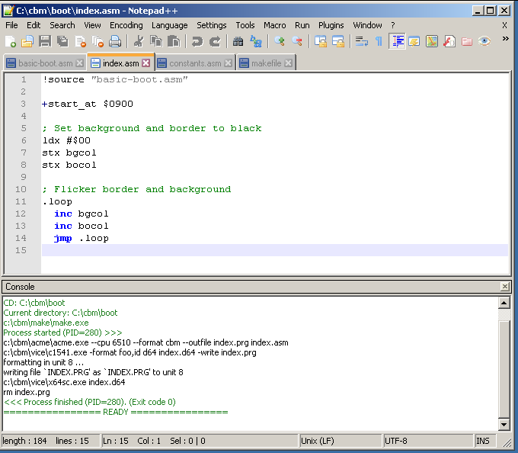Open the Macro menu
This screenshot has width=518, height=453.
tap(274, 25)
